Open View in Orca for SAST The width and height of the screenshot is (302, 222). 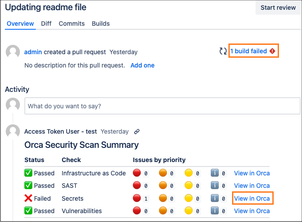click(252, 186)
